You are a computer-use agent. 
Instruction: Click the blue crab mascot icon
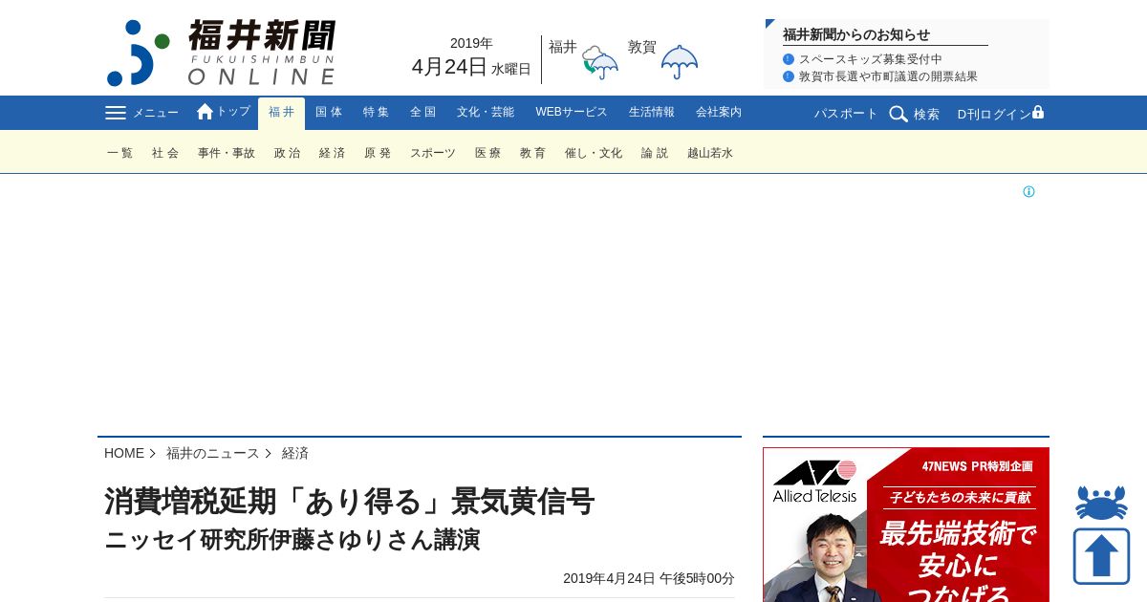pyautogui.click(x=1101, y=503)
